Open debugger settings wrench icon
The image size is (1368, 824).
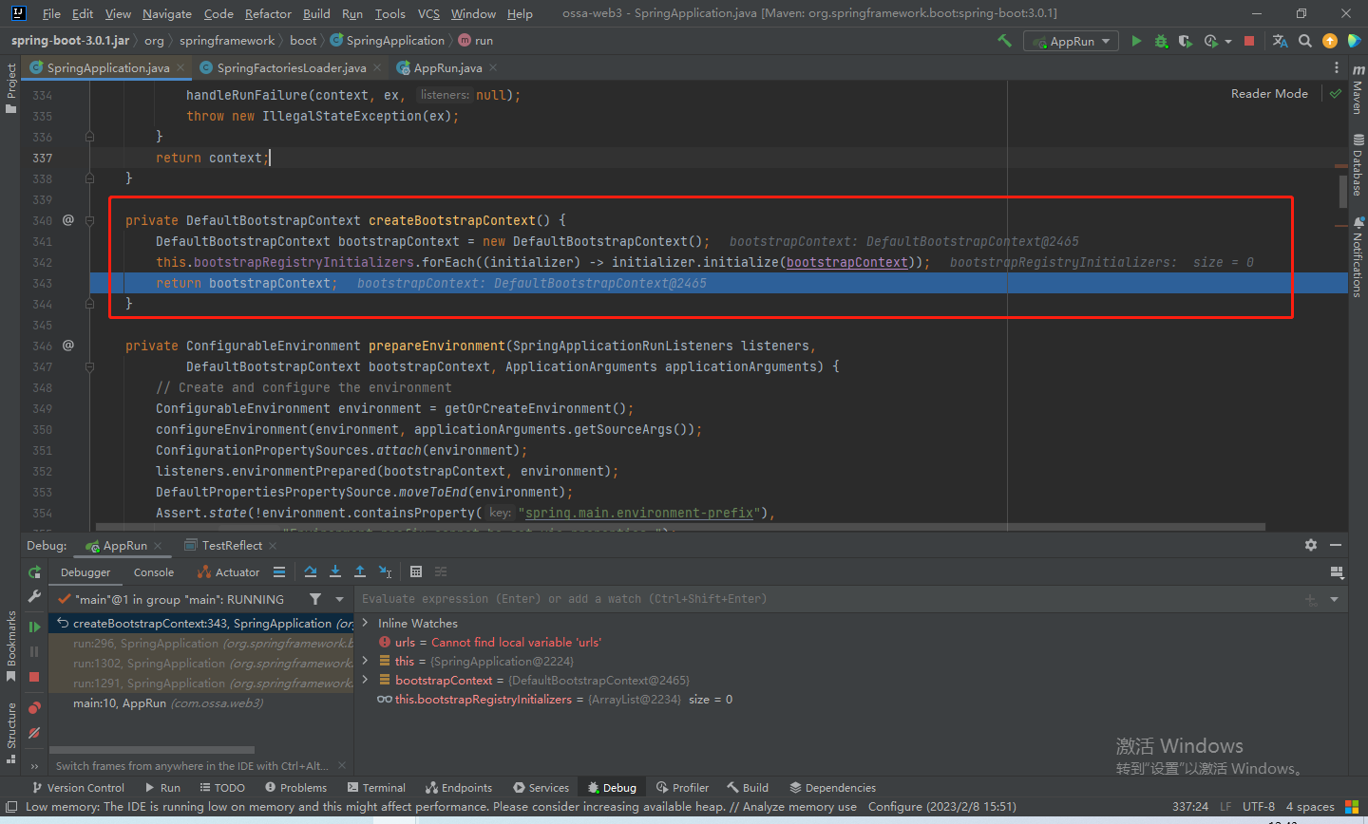click(34, 597)
